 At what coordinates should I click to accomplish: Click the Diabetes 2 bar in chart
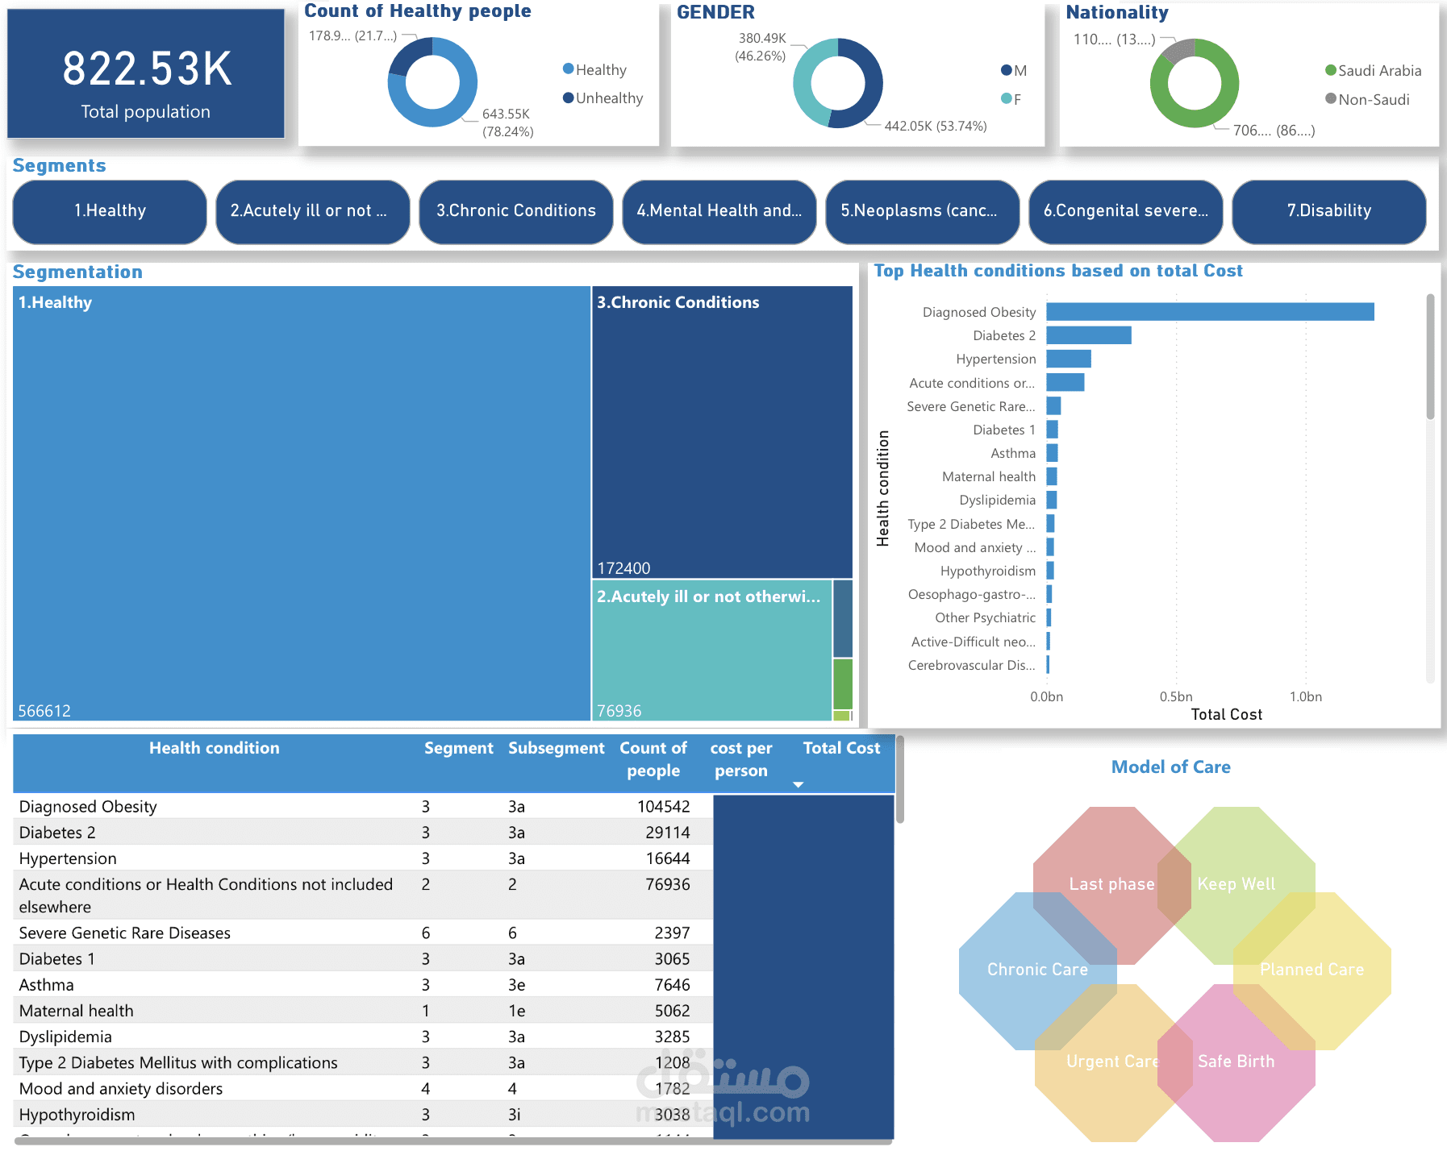1089,335
